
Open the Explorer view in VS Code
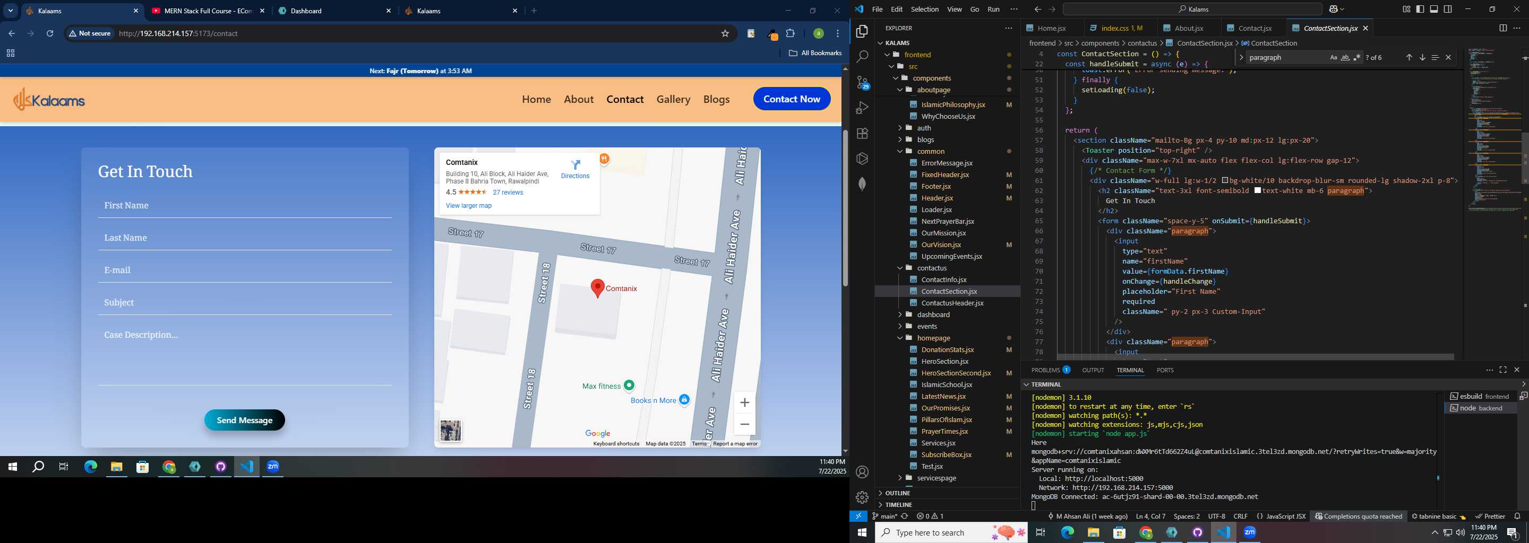click(x=862, y=31)
